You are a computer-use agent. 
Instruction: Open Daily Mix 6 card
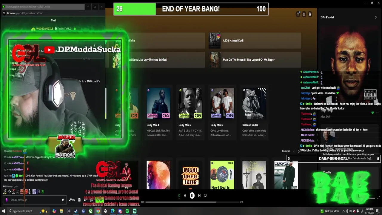(x=222, y=112)
